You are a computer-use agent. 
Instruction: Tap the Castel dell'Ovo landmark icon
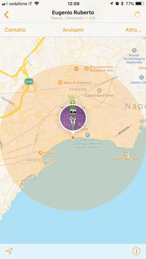[x=126, y=154]
